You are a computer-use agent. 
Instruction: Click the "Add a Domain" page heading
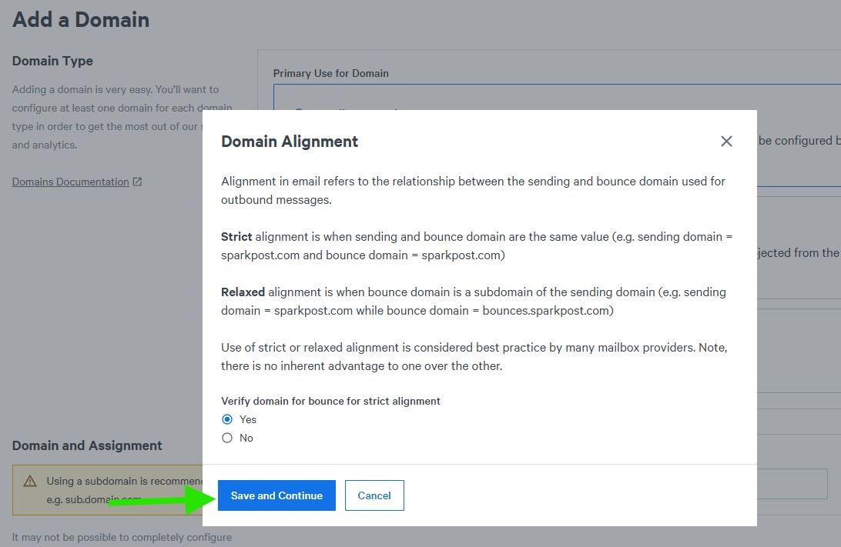(81, 20)
